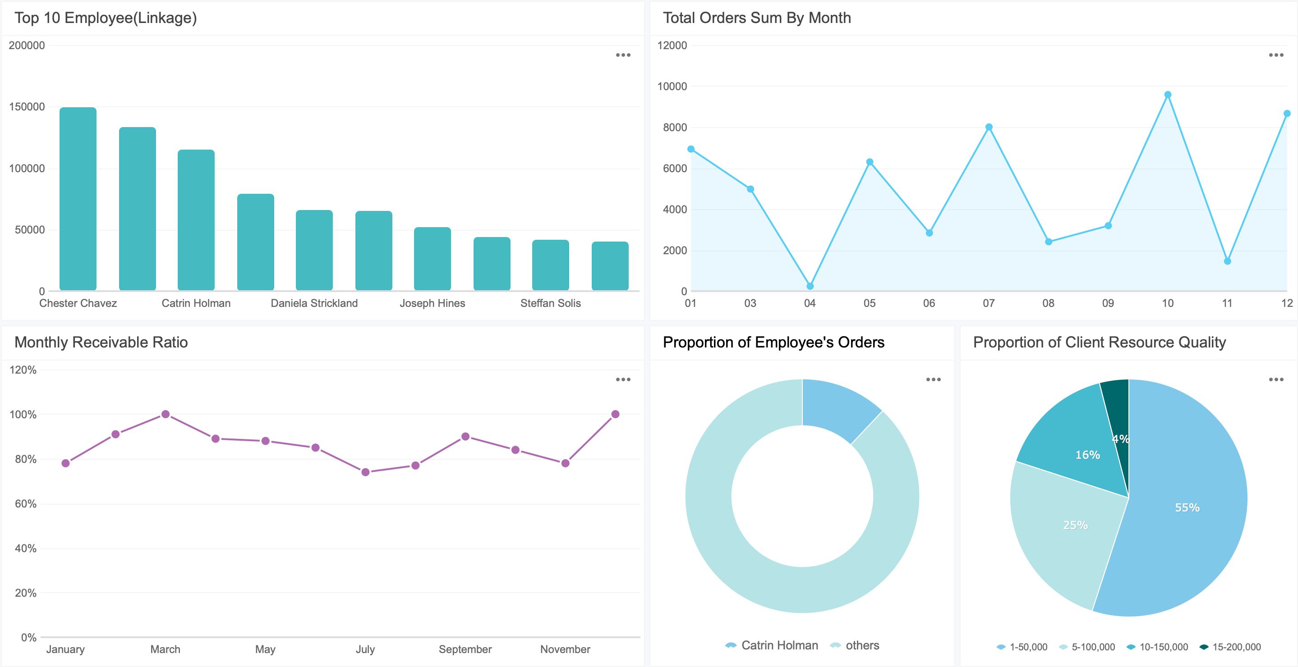1298x667 pixels.
Task: Click the September receivable ratio point
Action: click(465, 436)
